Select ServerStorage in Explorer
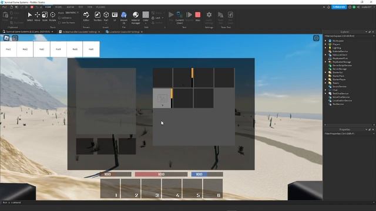376x211 pixels. click(x=340, y=69)
